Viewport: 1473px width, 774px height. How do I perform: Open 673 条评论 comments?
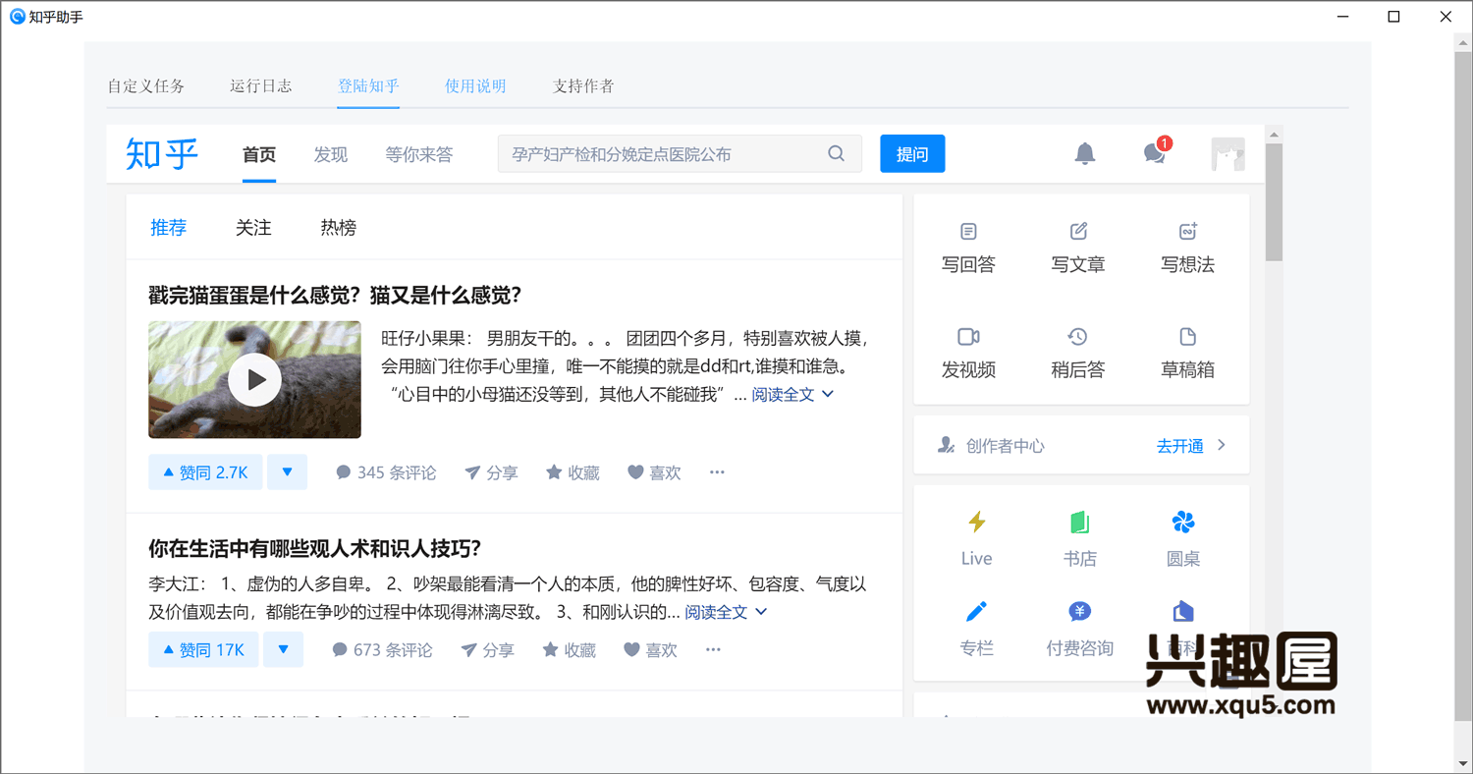pyautogui.click(x=382, y=650)
